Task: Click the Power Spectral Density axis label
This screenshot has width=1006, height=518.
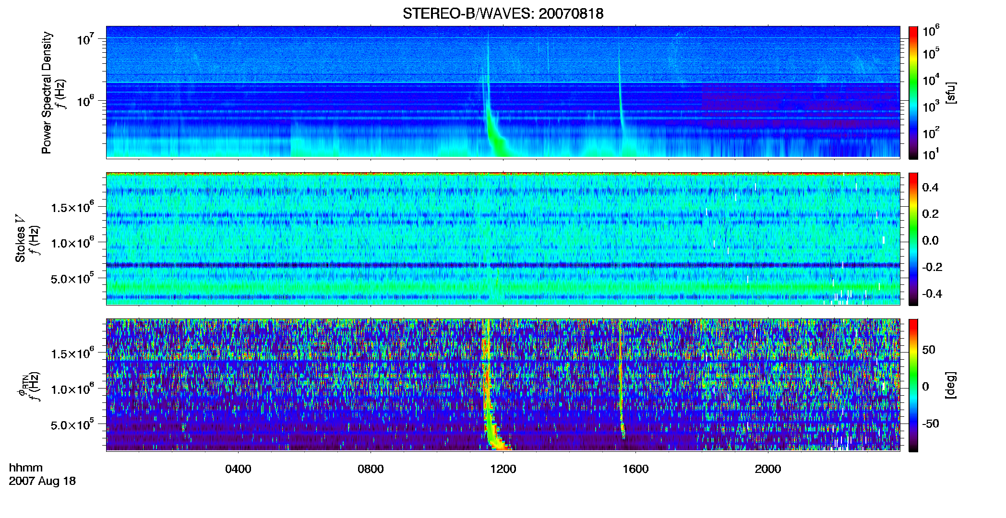Action: 47,93
